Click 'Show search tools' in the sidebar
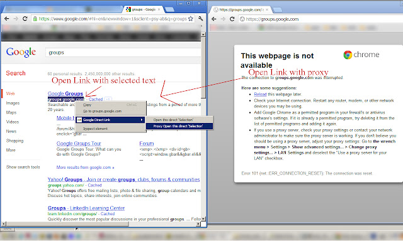The image size is (403, 251). 23,167
